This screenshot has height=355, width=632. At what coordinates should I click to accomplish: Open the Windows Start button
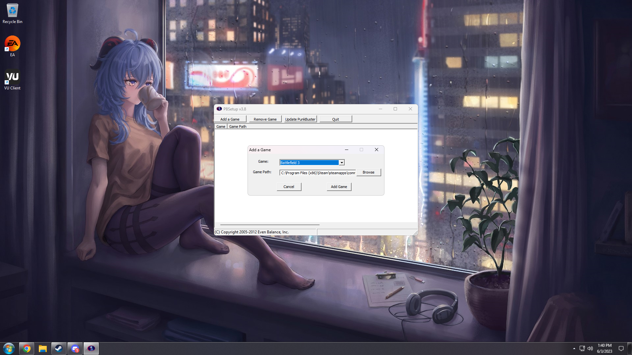[x=9, y=348]
